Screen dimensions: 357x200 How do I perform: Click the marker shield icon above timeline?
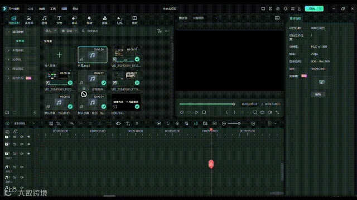pyautogui.click(x=168, y=123)
